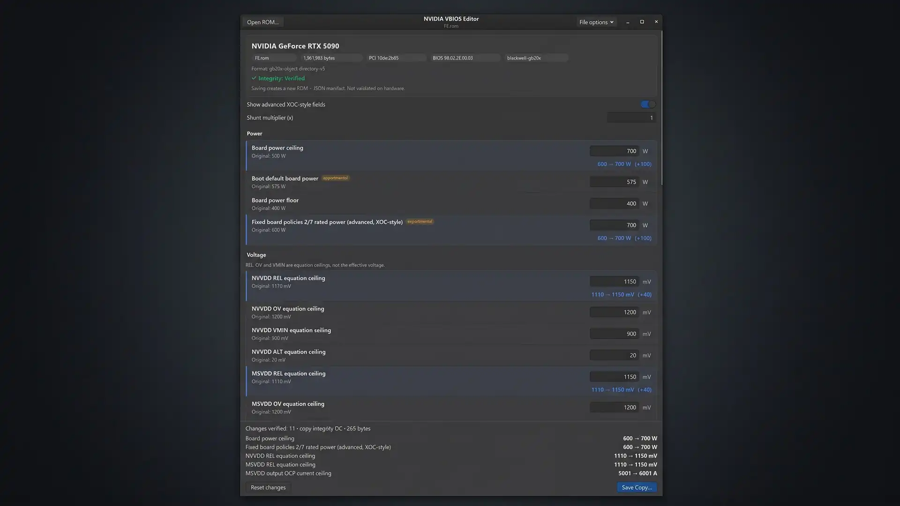Close the NVIDIA VBIOS Editor window
900x506 pixels.
point(656,22)
